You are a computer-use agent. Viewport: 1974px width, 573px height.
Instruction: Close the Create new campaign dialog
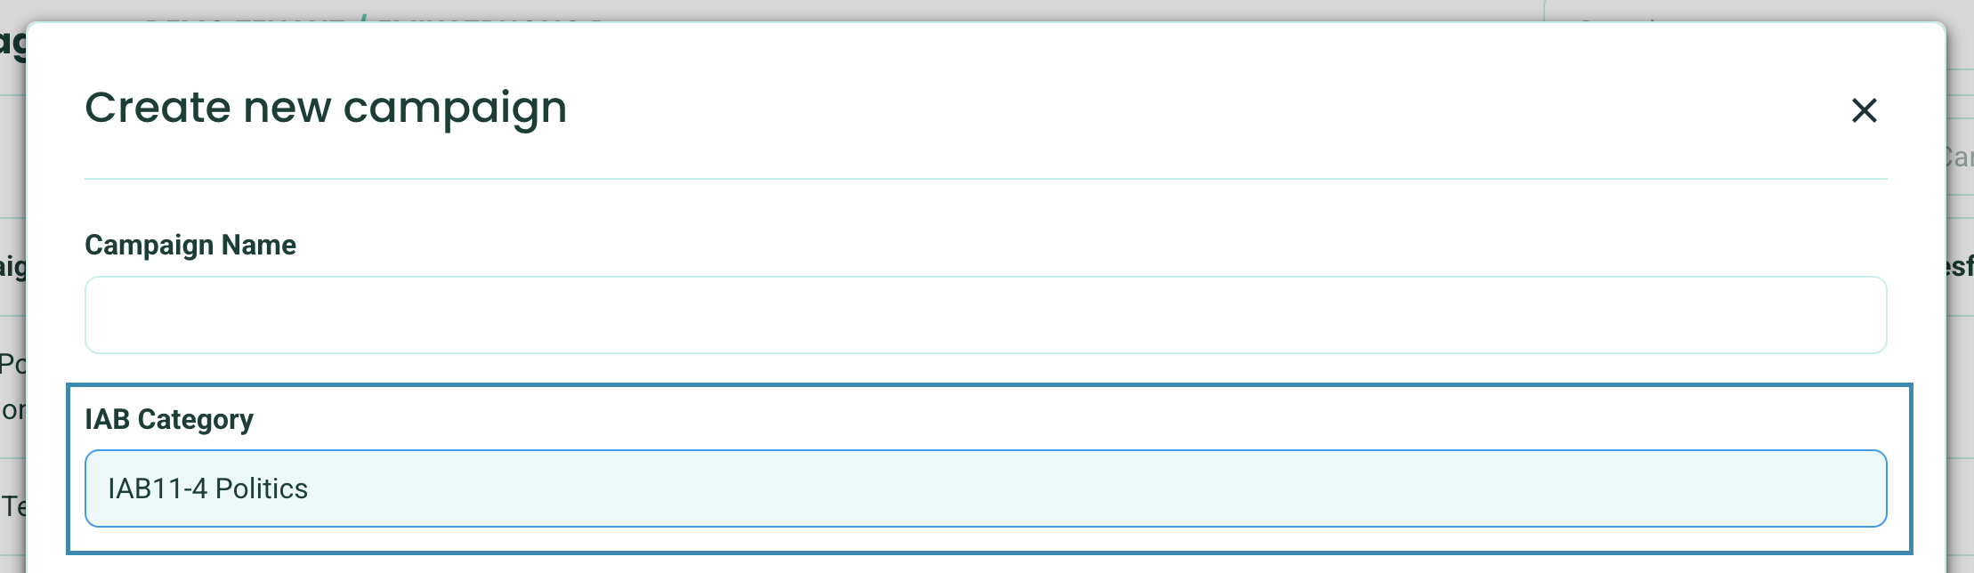1864,110
